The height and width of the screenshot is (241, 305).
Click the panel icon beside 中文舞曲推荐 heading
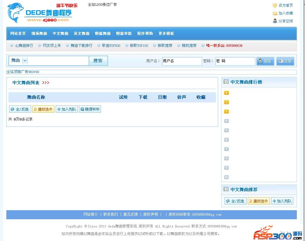click(226, 189)
